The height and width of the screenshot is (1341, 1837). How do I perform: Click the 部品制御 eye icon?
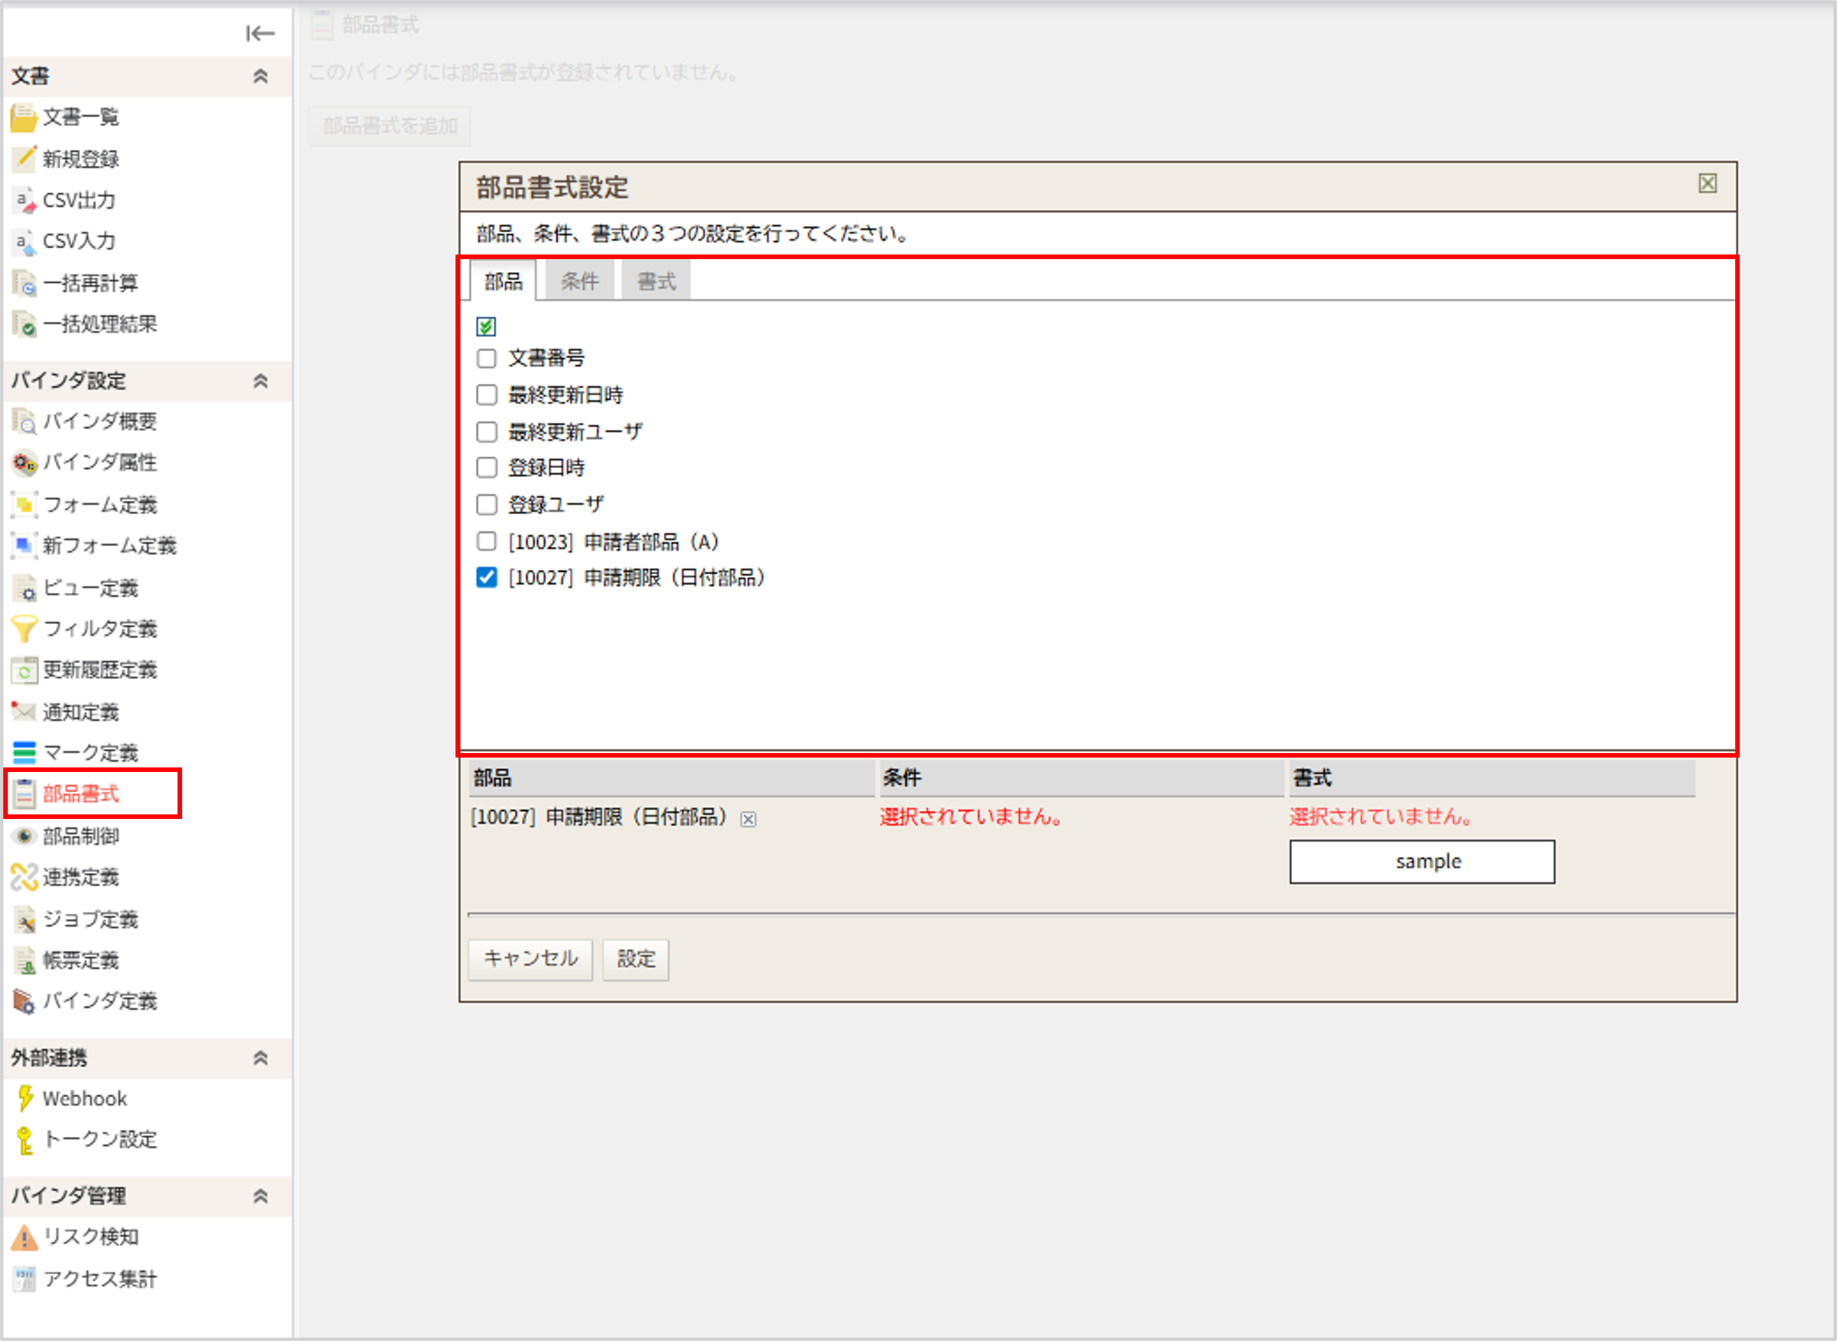23,836
